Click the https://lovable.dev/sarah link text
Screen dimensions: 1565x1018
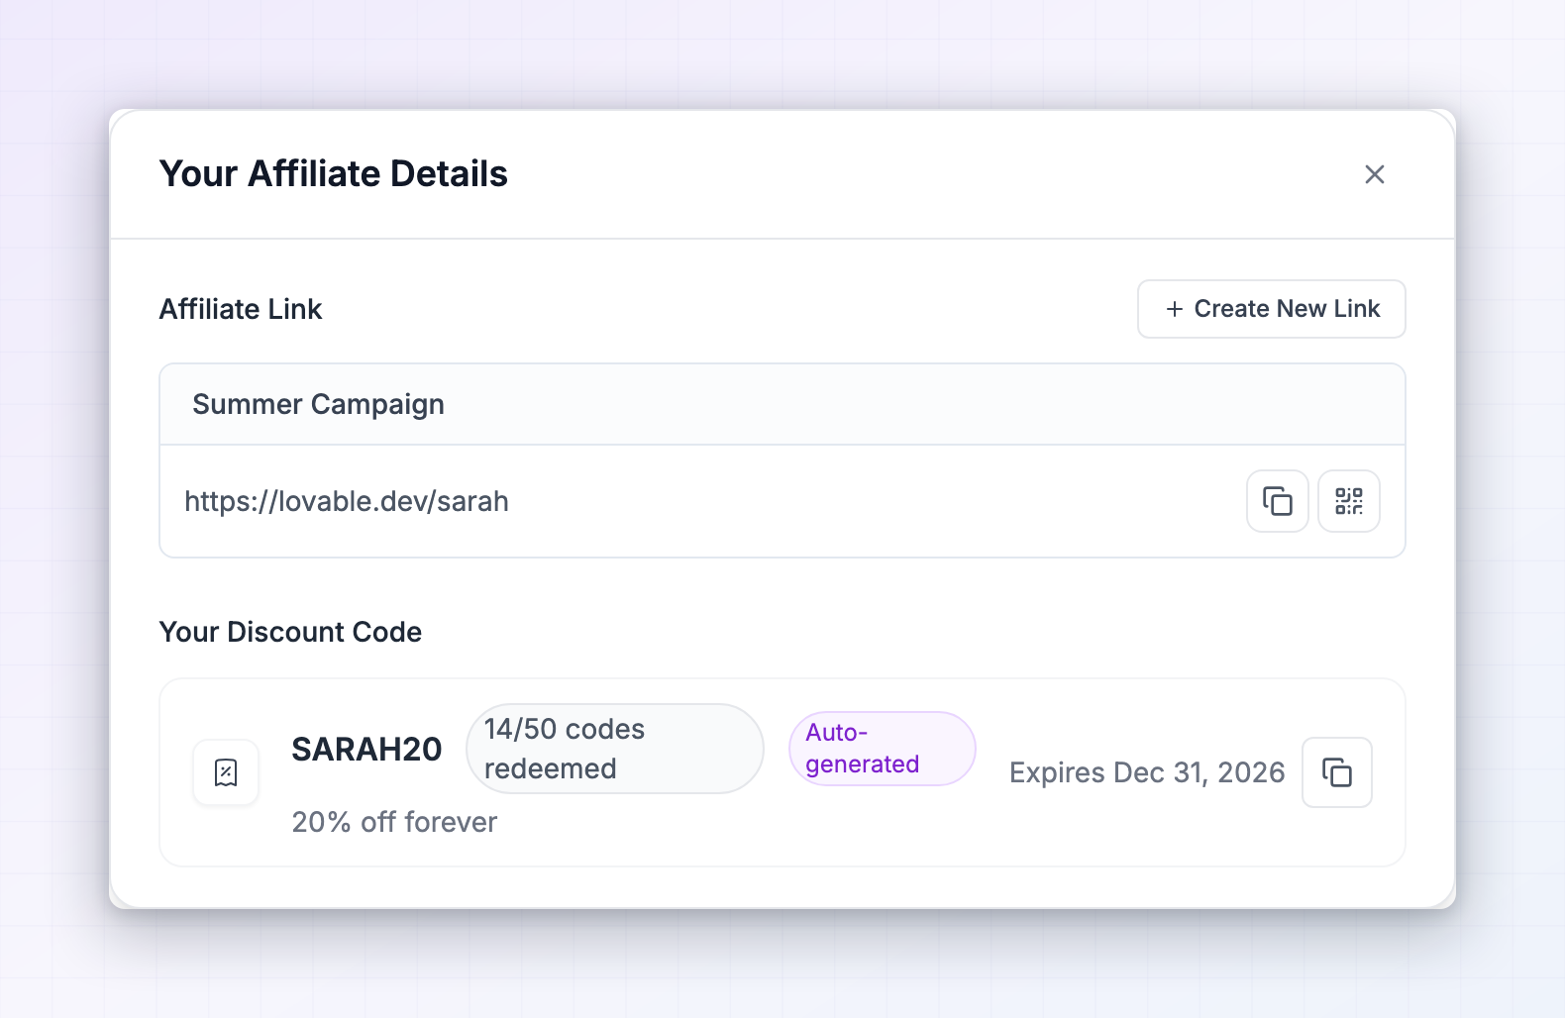347,501
